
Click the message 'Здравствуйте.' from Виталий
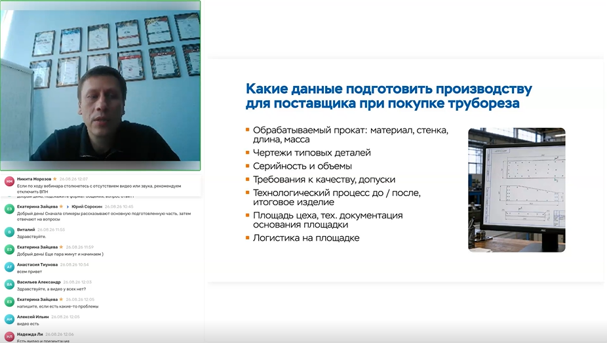(x=31, y=237)
